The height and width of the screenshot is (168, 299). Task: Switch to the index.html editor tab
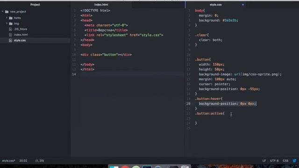tap(101, 5)
